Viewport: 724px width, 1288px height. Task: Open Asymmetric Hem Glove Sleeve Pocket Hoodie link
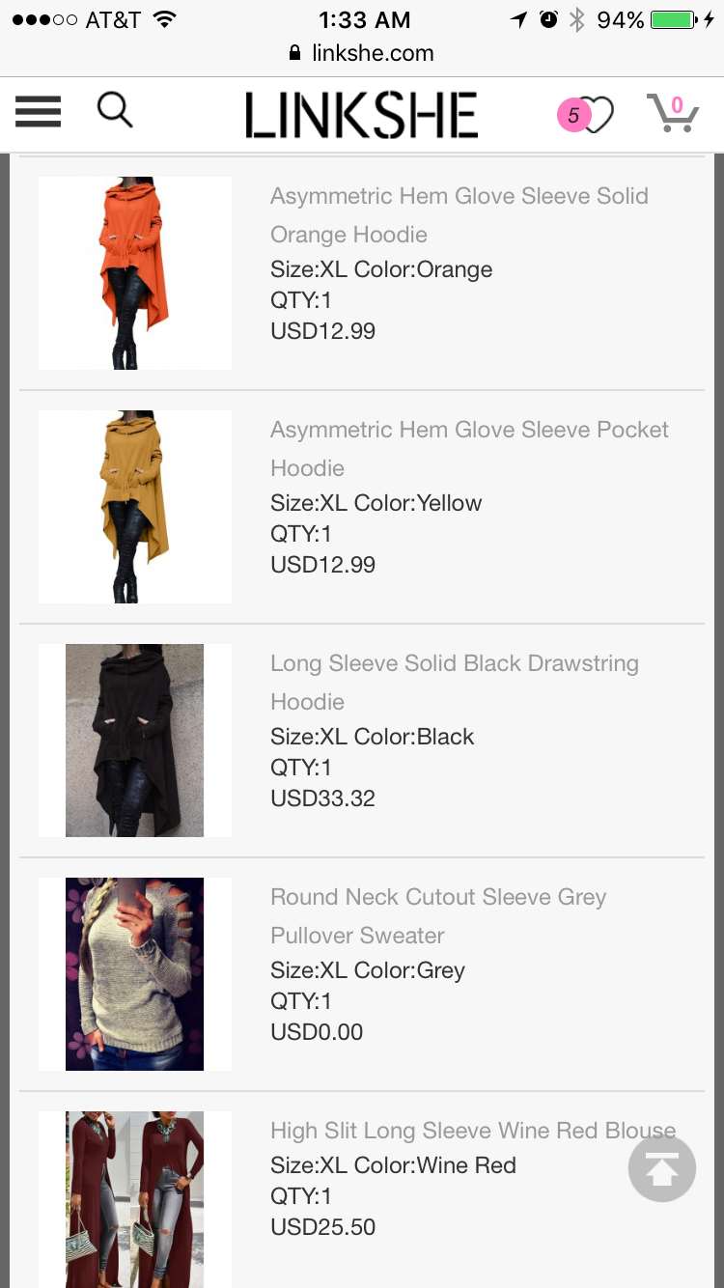(469, 449)
